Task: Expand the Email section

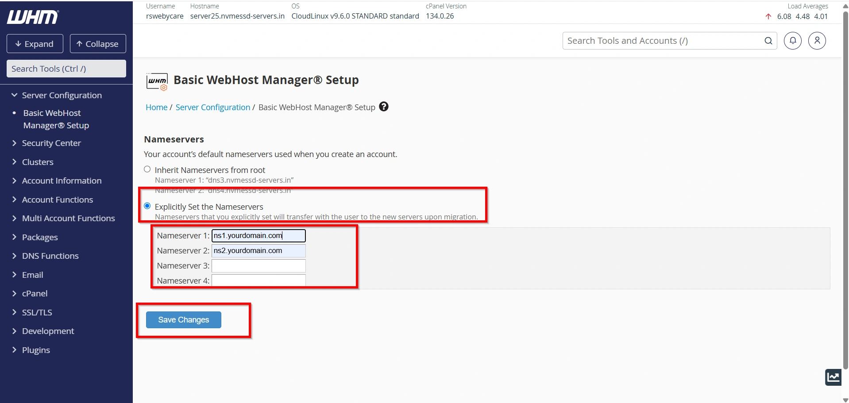Action: 27,275
